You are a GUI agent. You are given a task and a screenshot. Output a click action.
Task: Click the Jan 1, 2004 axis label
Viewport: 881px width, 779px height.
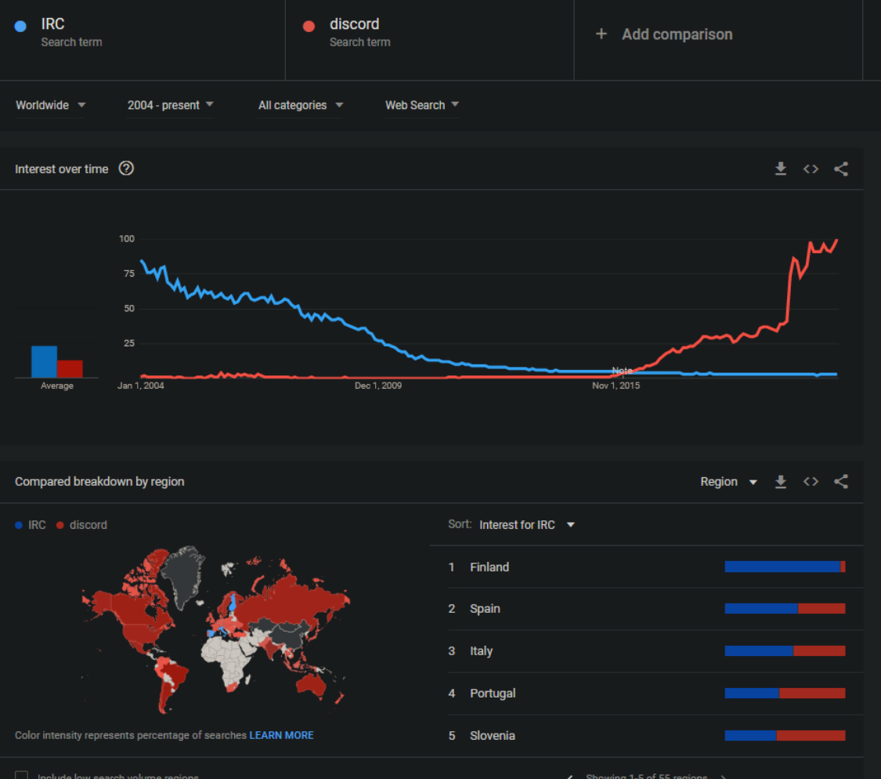140,386
